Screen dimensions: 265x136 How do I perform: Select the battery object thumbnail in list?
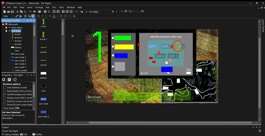click(44, 73)
